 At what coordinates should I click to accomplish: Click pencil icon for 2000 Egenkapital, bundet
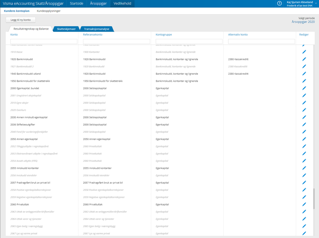pyautogui.click(x=304, y=88)
